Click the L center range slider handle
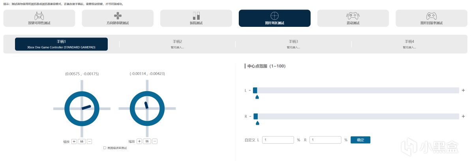The height and width of the screenshot is (161, 472). click(x=255, y=90)
